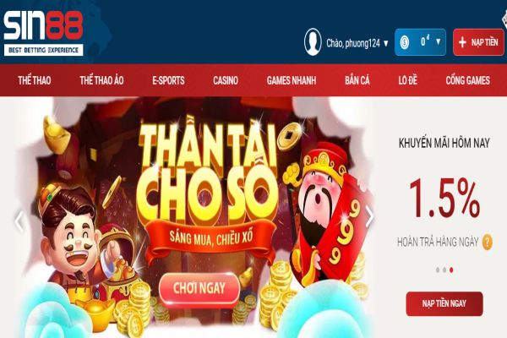507x338 pixels.
Task: Open the Games Nhanh menu
Action: pyautogui.click(x=292, y=80)
